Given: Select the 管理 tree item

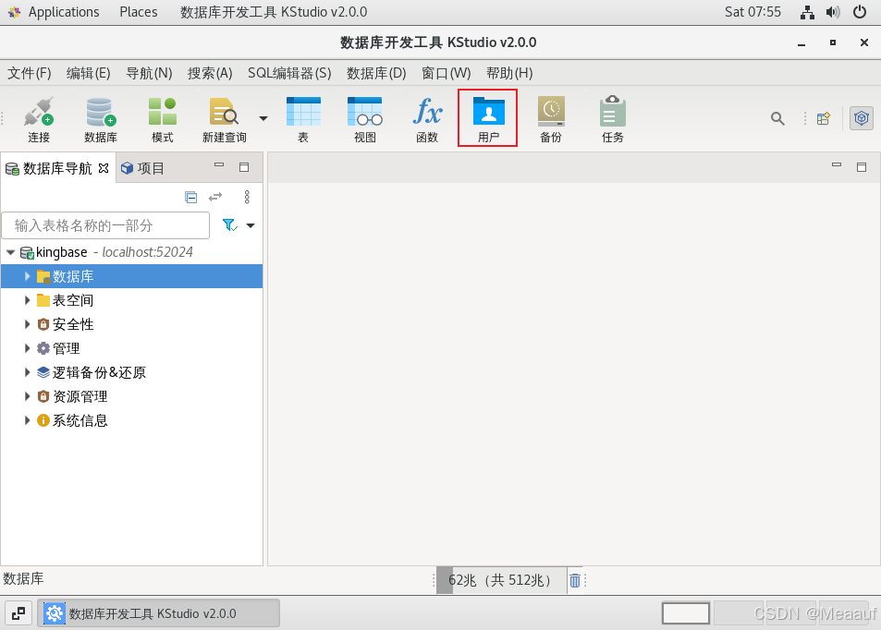Looking at the screenshot, I should 66,348.
